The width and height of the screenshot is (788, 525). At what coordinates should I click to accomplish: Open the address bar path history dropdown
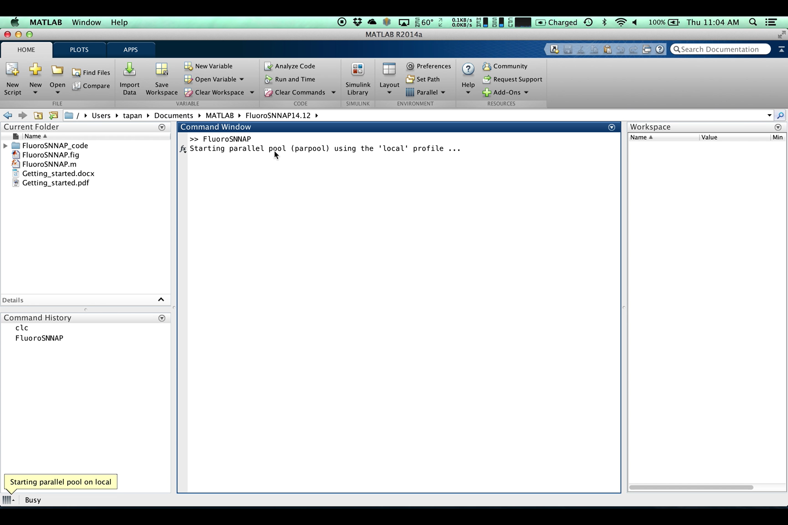[769, 115]
